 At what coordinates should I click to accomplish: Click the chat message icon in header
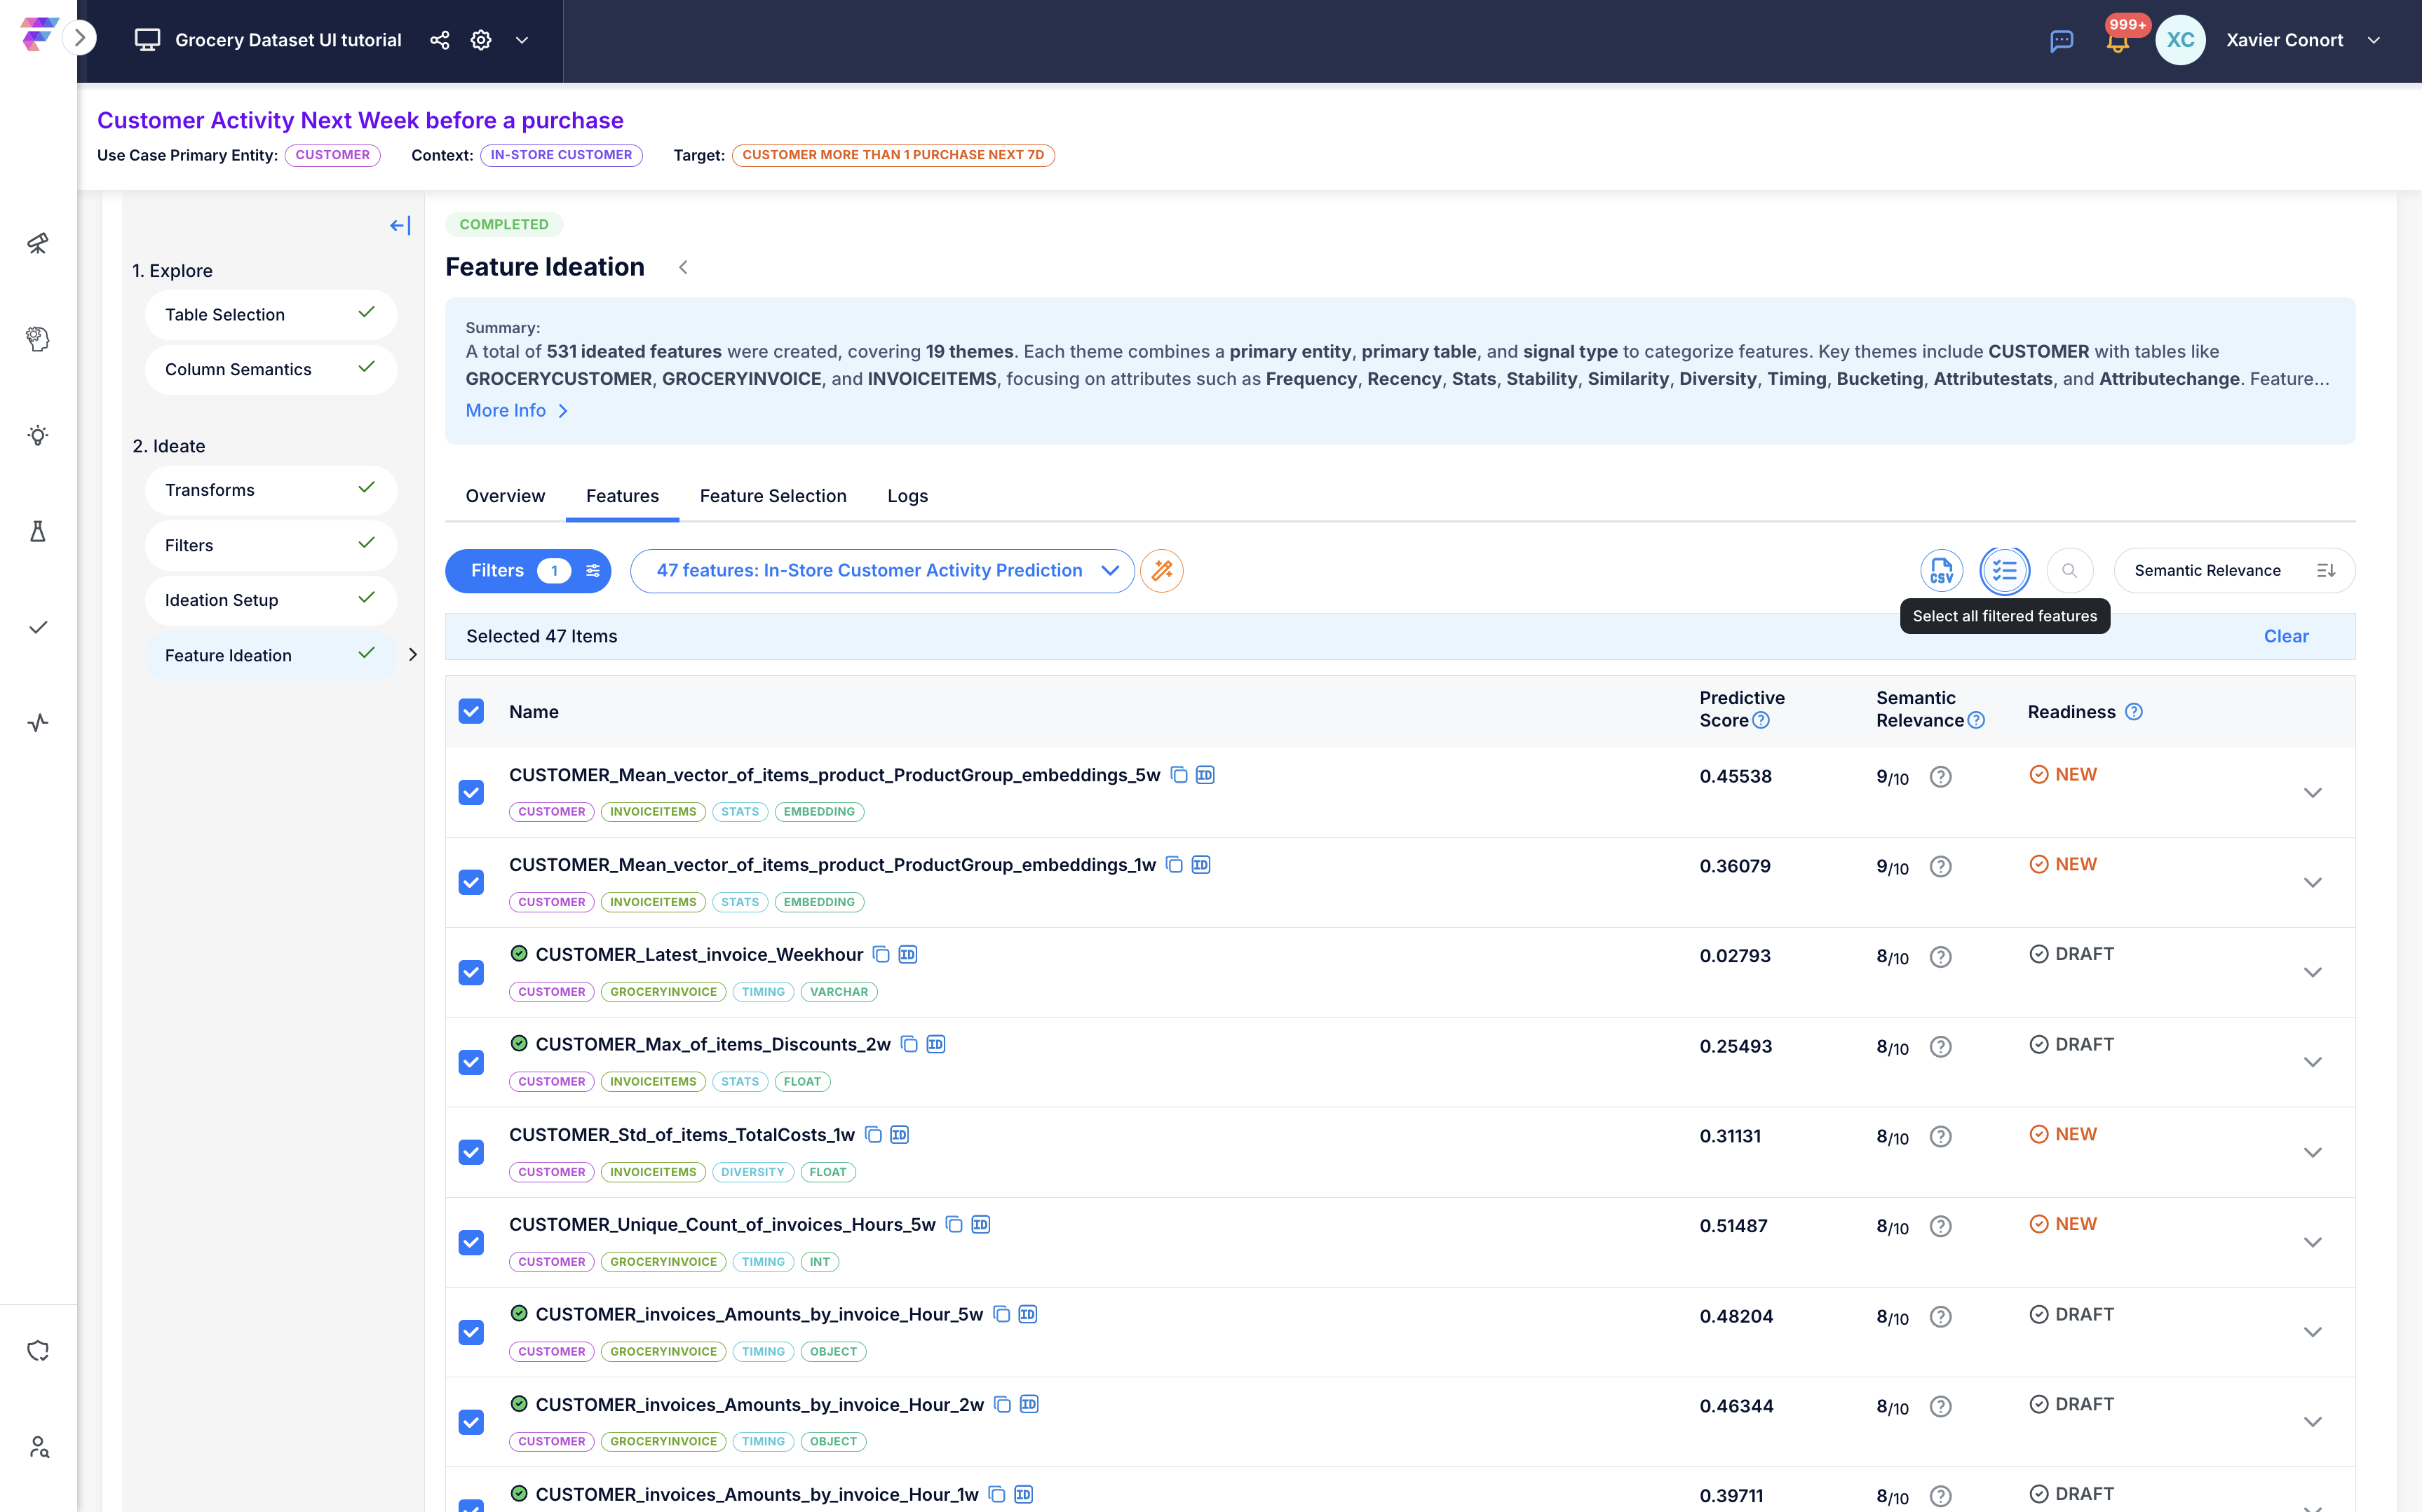coord(2061,41)
